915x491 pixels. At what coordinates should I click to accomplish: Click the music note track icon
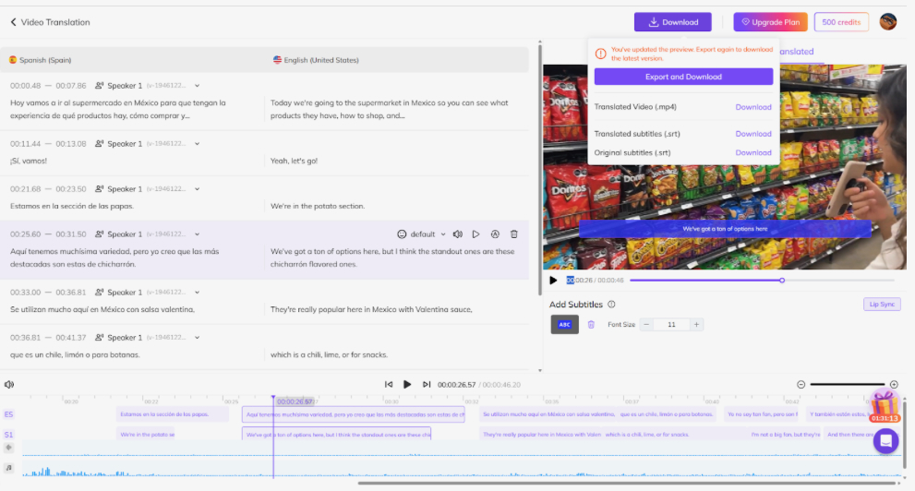pos(8,468)
